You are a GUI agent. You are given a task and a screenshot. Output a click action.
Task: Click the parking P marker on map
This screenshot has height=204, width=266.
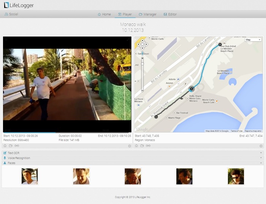tap(185, 84)
